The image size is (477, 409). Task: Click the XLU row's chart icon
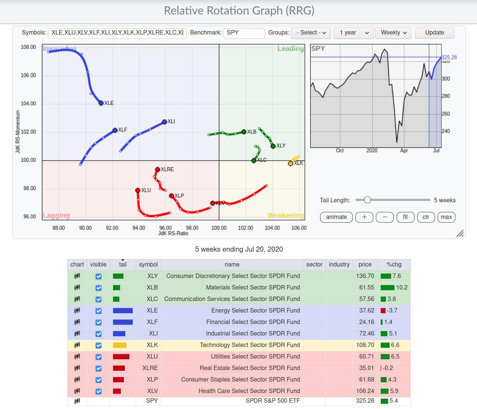77,357
